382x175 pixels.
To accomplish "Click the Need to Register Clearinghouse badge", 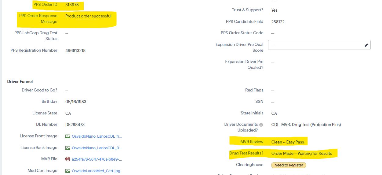I will point(289,165).
